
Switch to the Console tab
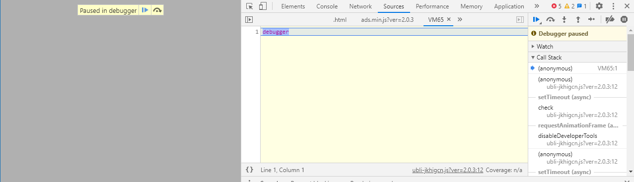[327, 6]
